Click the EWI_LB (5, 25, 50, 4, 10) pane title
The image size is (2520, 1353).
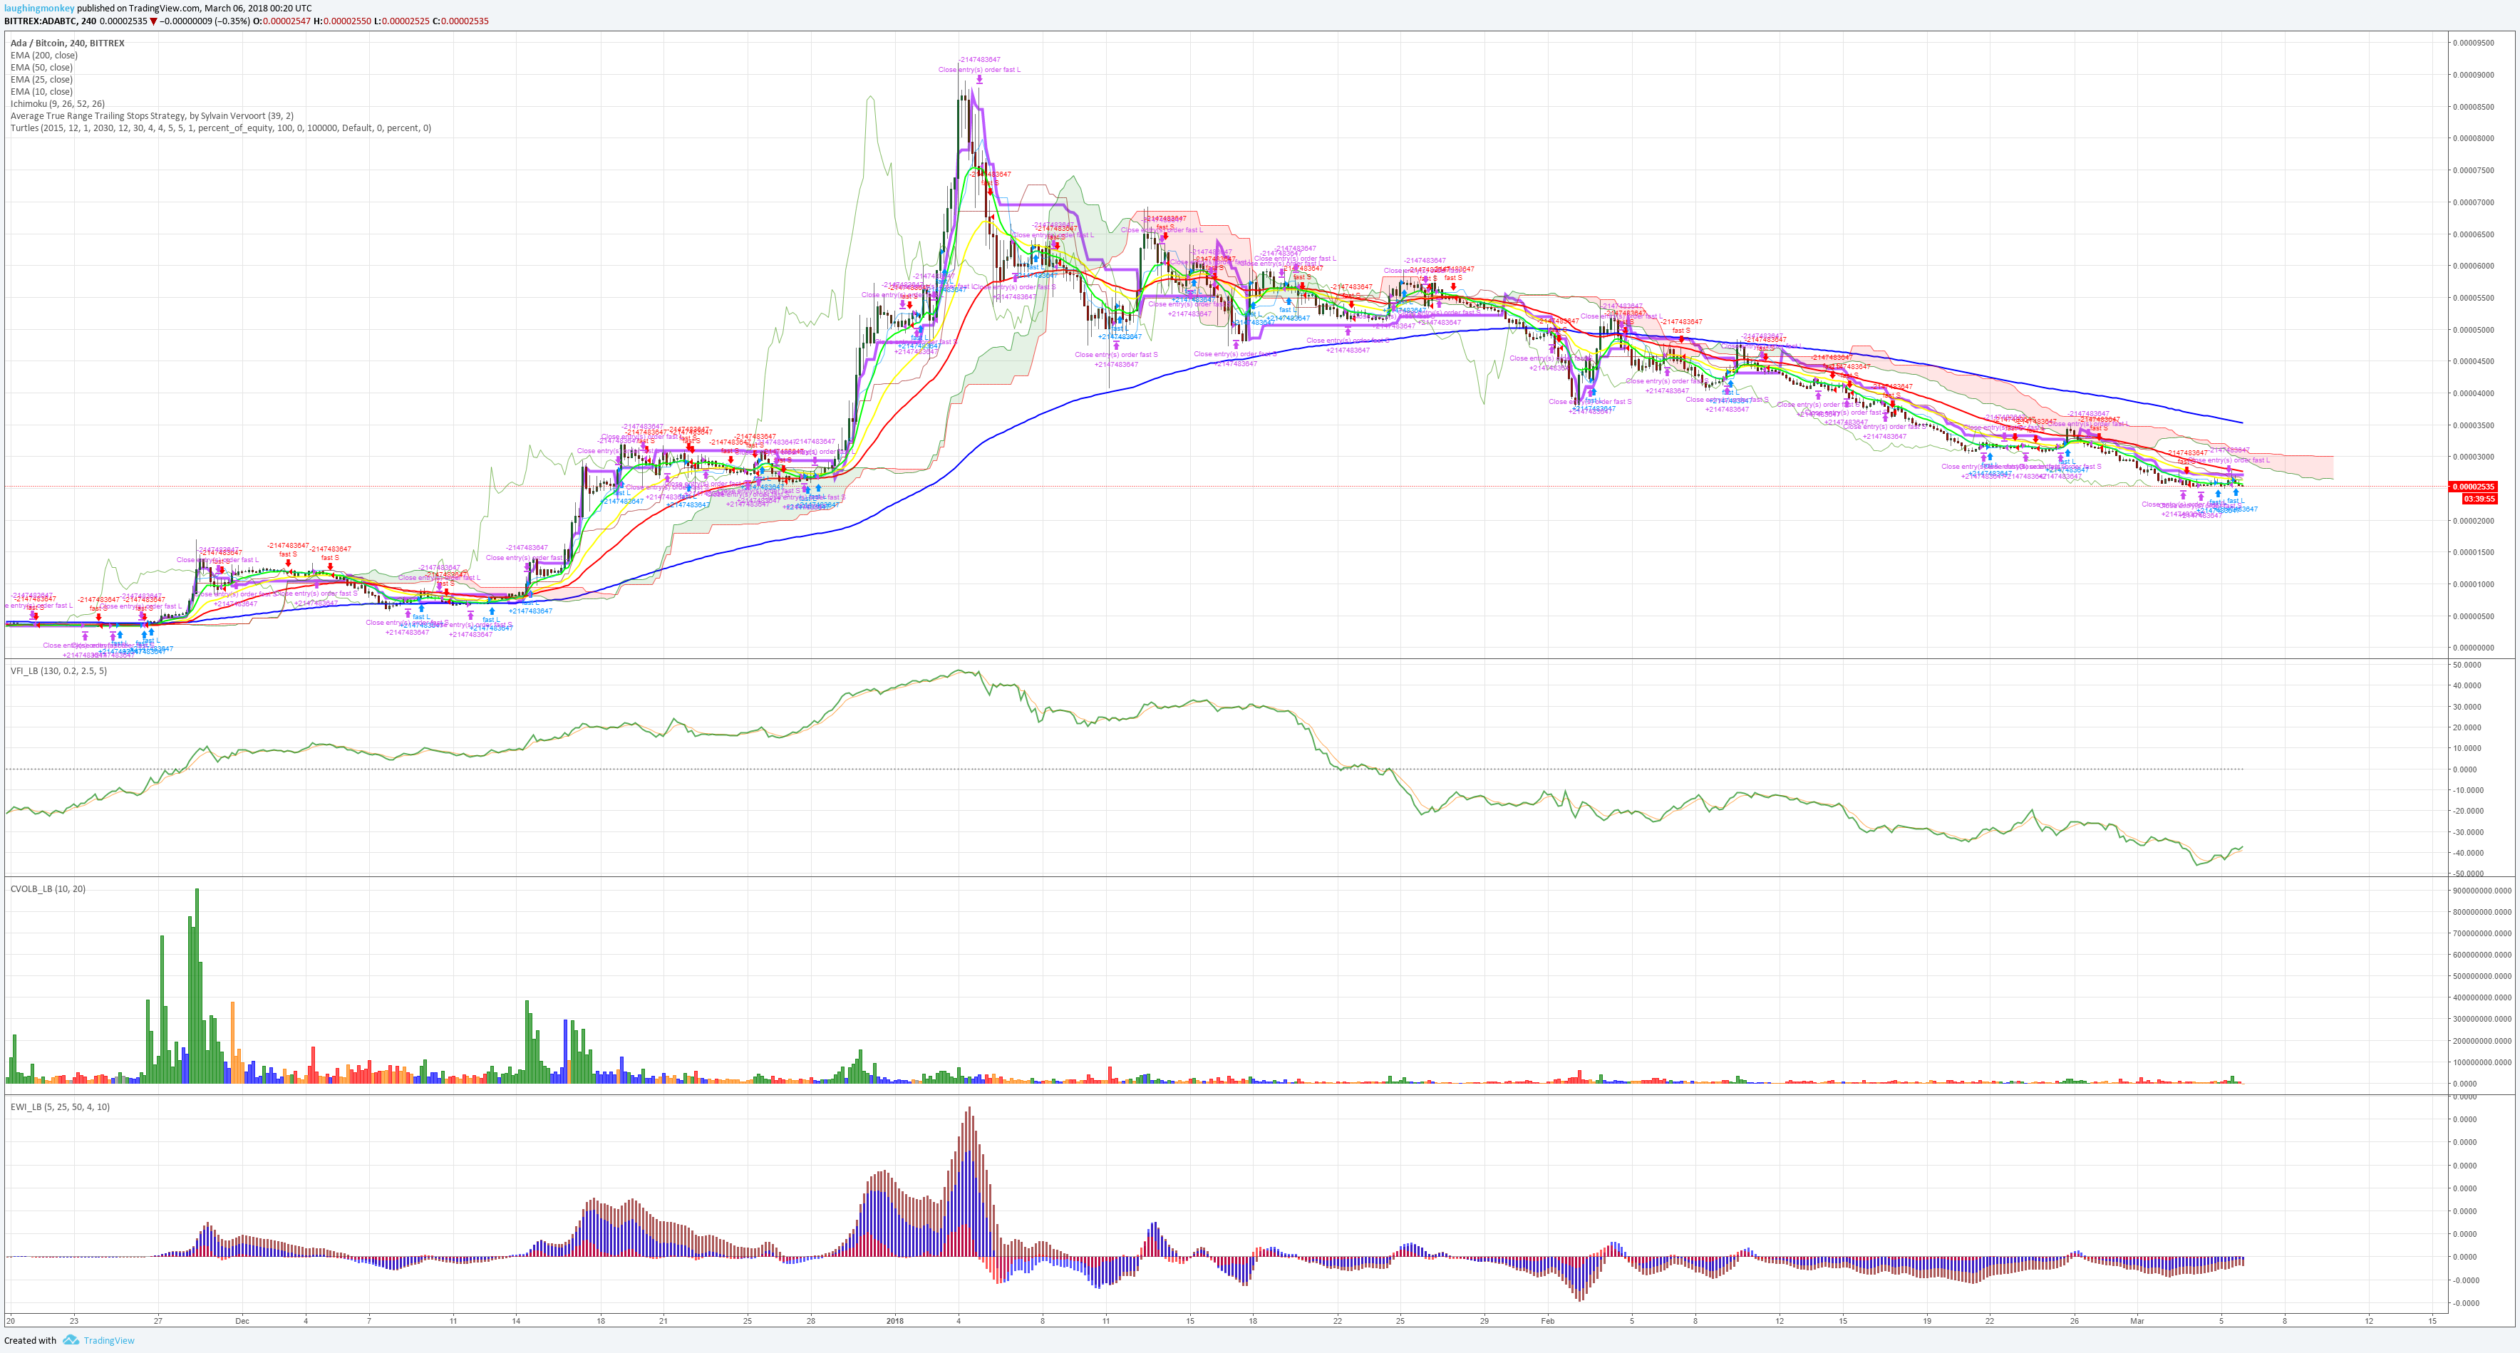[x=60, y=1107]
